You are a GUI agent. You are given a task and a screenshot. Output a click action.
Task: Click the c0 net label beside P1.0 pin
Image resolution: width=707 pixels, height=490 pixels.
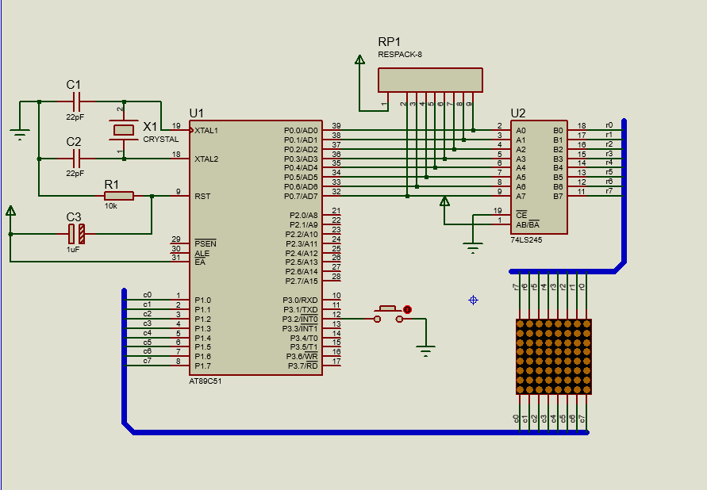(148, 294)
